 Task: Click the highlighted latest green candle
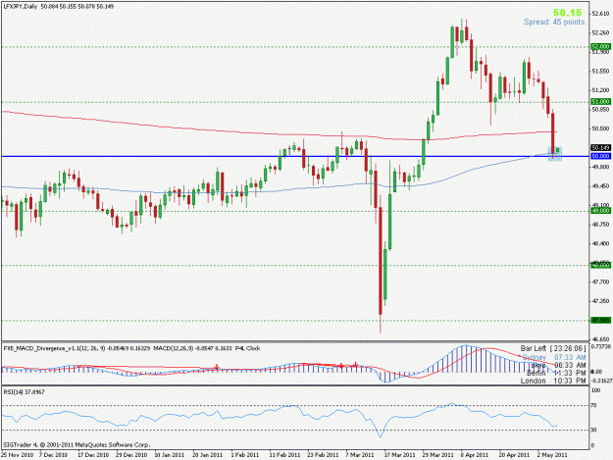[558, 150]
